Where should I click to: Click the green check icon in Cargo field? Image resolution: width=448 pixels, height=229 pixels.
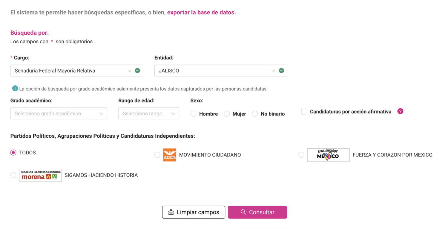click(137, 71)
